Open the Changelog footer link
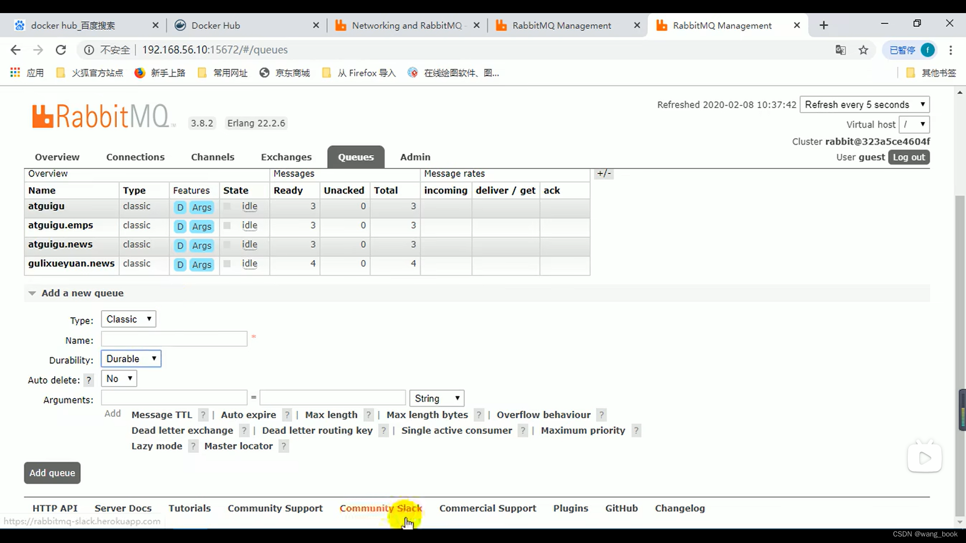 (x=680, y=508)
